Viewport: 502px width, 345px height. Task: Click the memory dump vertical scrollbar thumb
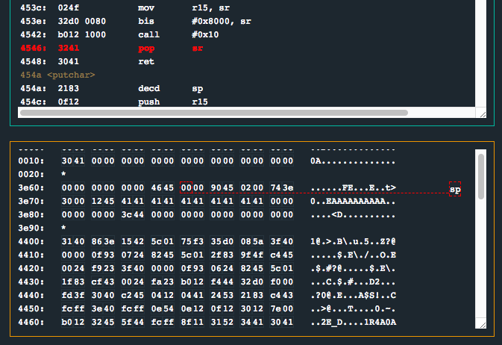(481, 172)
